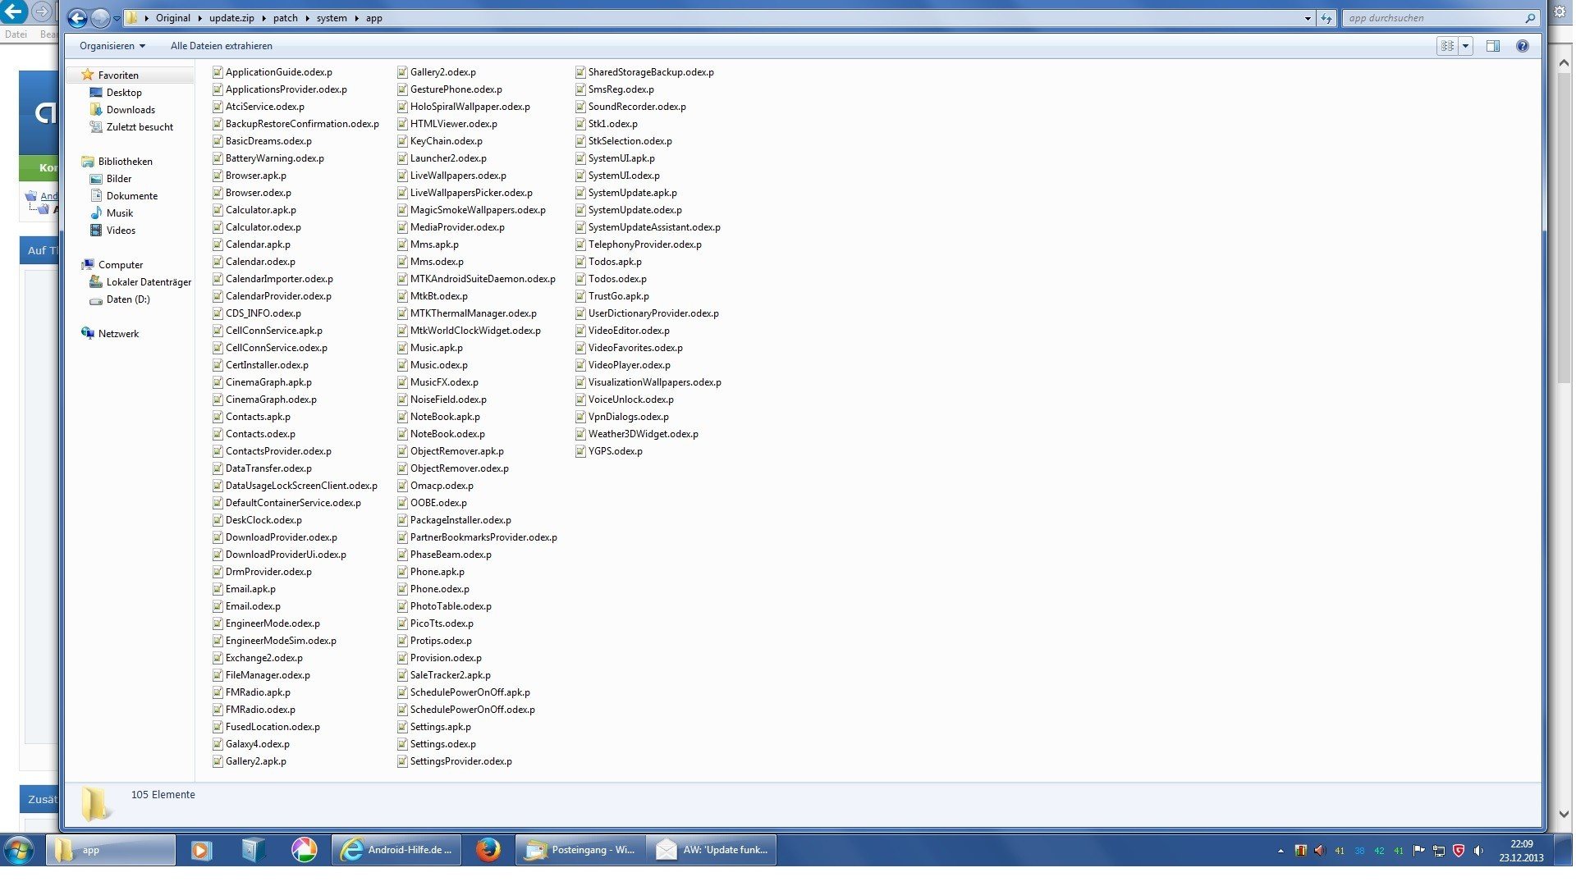The image size is (1576, 886).
Task: Select Computer in navigation pane
Action: (x=121, y=265)
